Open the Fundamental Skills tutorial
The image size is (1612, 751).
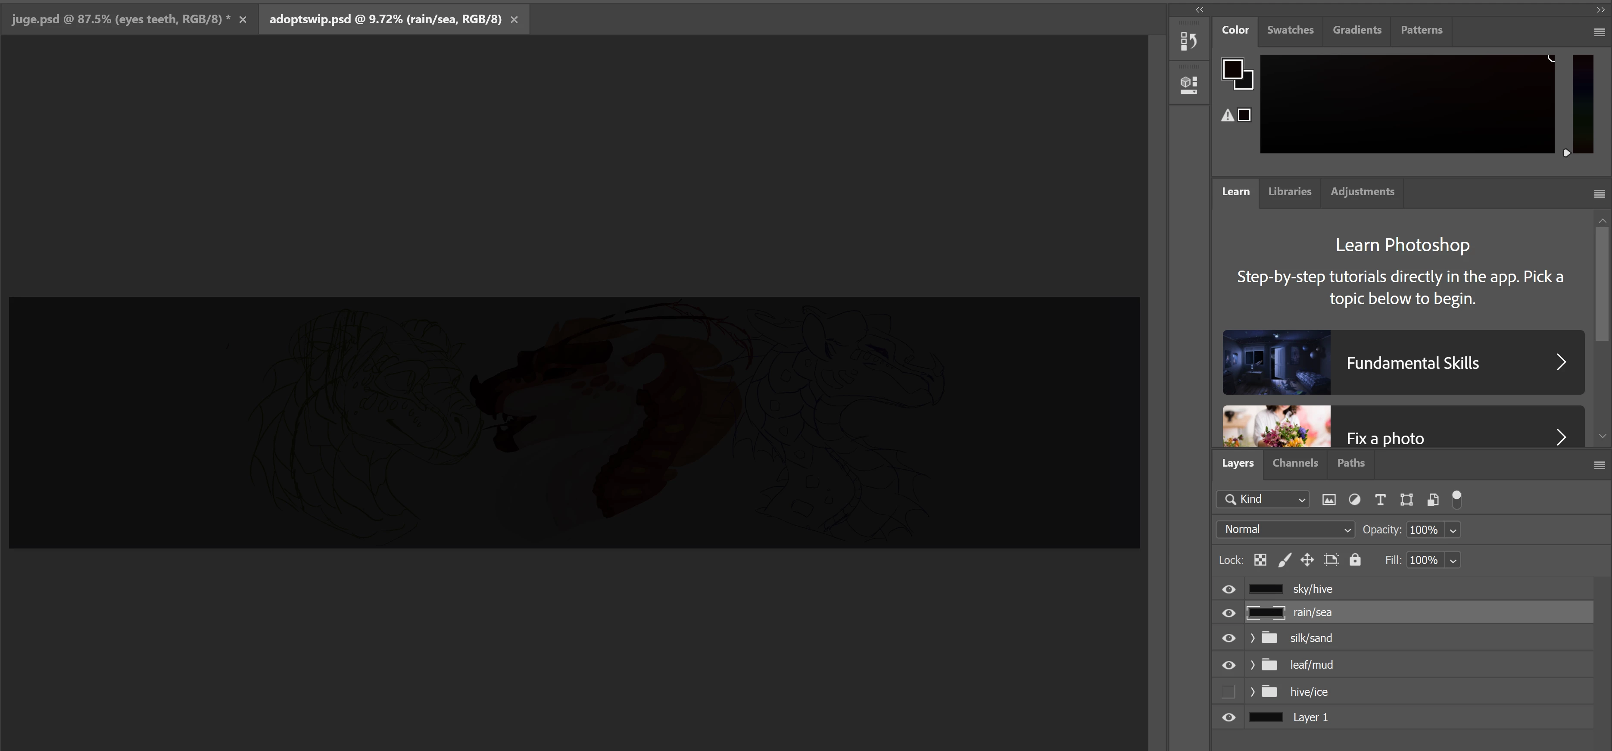pyautogui.click(x=1403, y=362)
